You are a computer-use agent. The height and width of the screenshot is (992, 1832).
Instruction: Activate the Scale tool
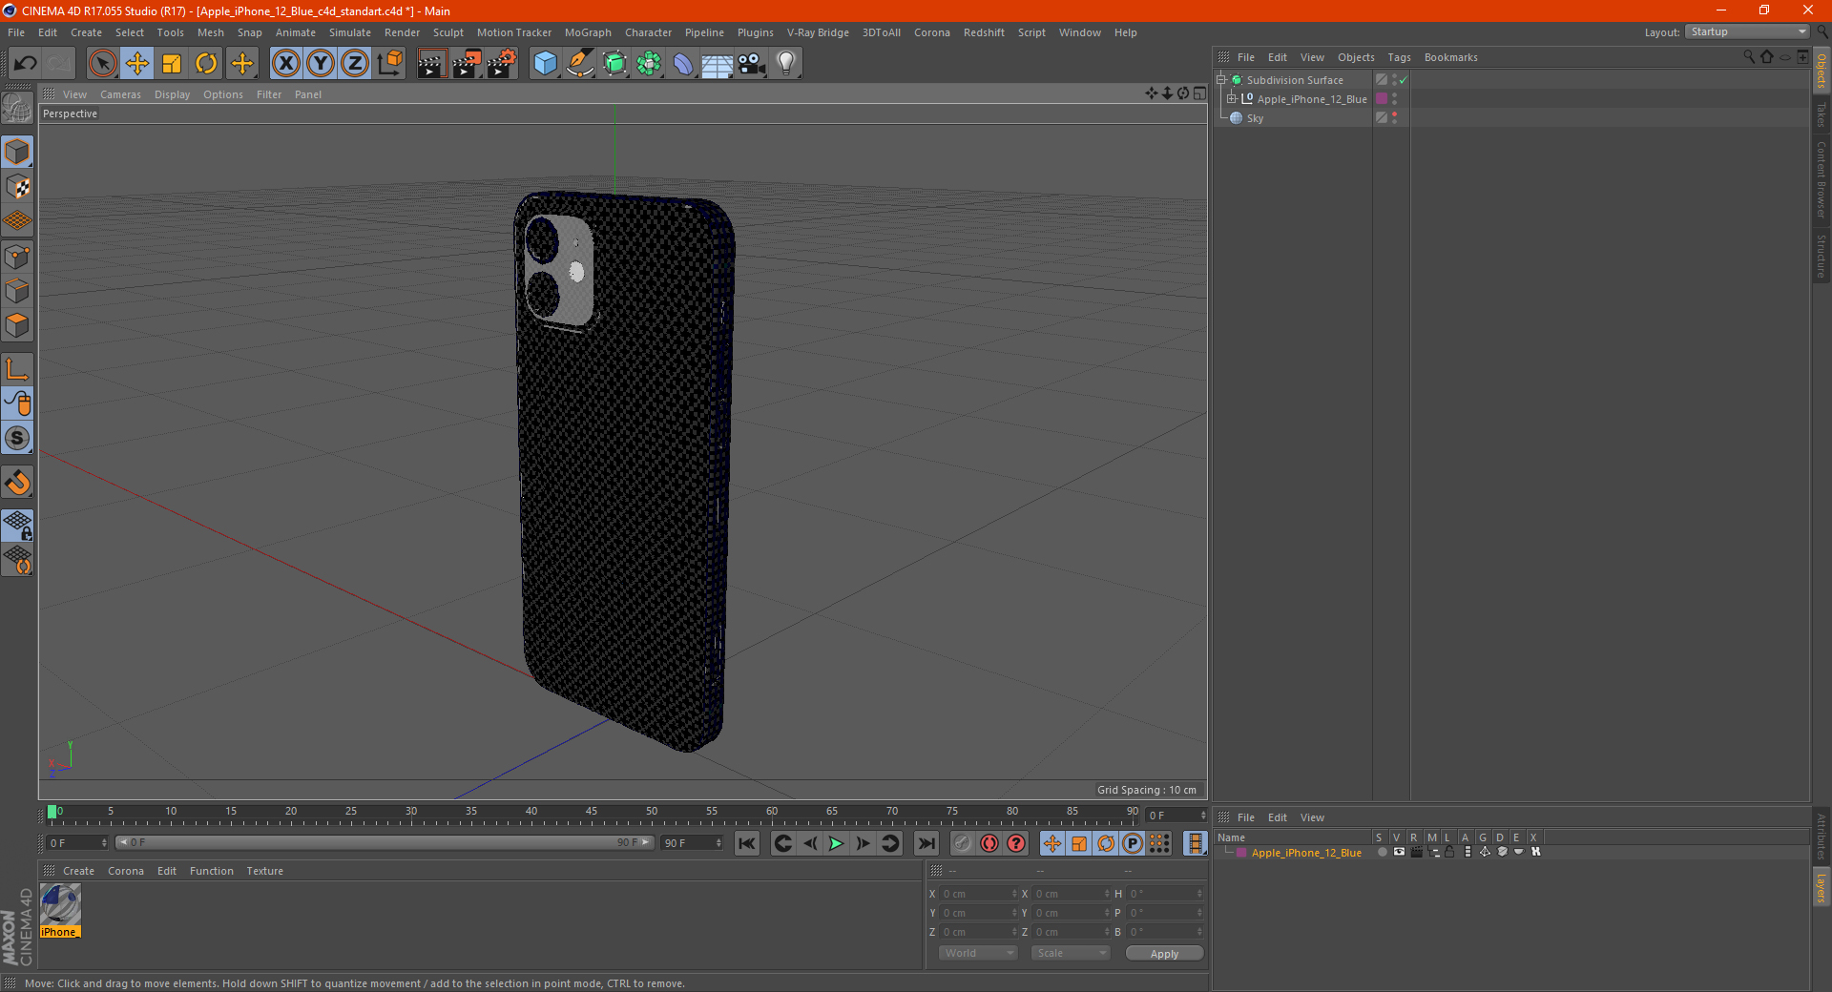click(172, 64)
